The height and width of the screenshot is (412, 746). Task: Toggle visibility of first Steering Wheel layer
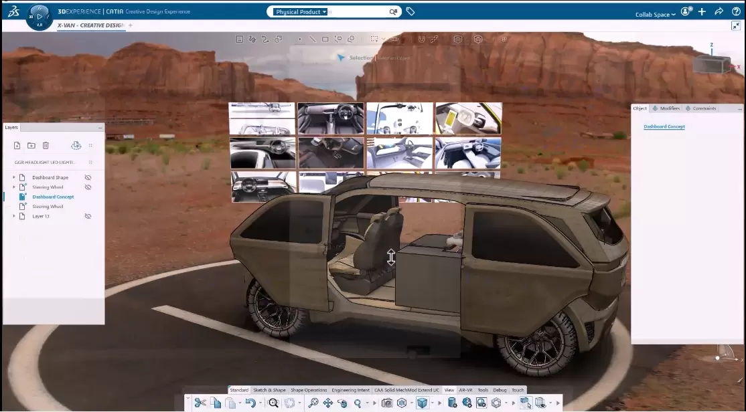88,187
